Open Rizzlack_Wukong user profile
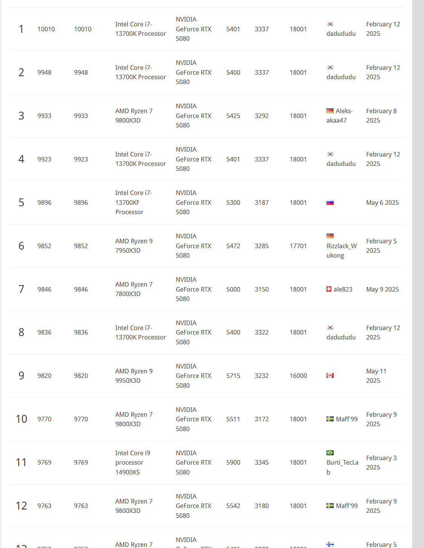424x548 pixels. 341,250
